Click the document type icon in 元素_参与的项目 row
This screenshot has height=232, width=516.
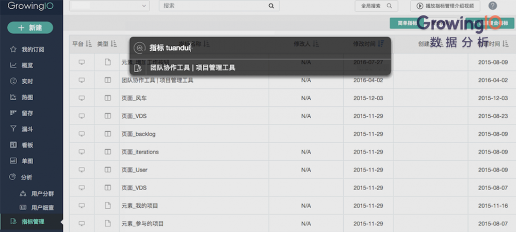click(x=108, y=223)
